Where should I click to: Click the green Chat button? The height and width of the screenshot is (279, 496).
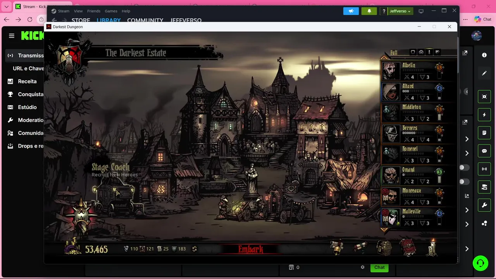[379, 267]
